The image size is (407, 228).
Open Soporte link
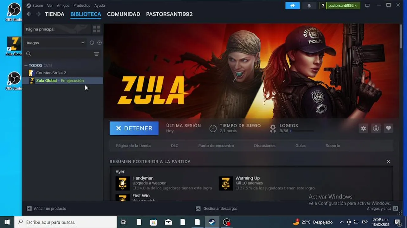click(x=333, y=146)
